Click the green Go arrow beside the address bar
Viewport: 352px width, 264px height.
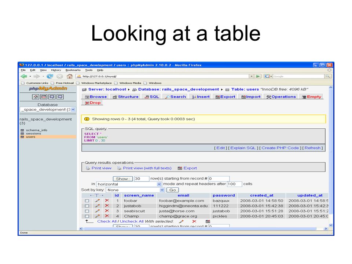tap(258, 76)
